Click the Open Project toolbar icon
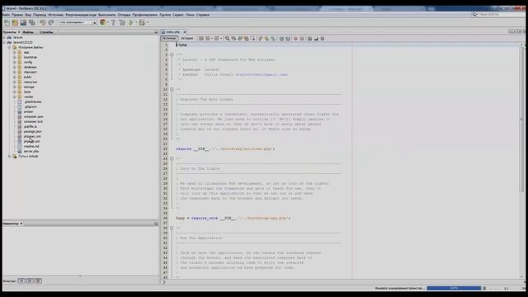The width and height of the screenshot is (528, 297). (23, 22)
